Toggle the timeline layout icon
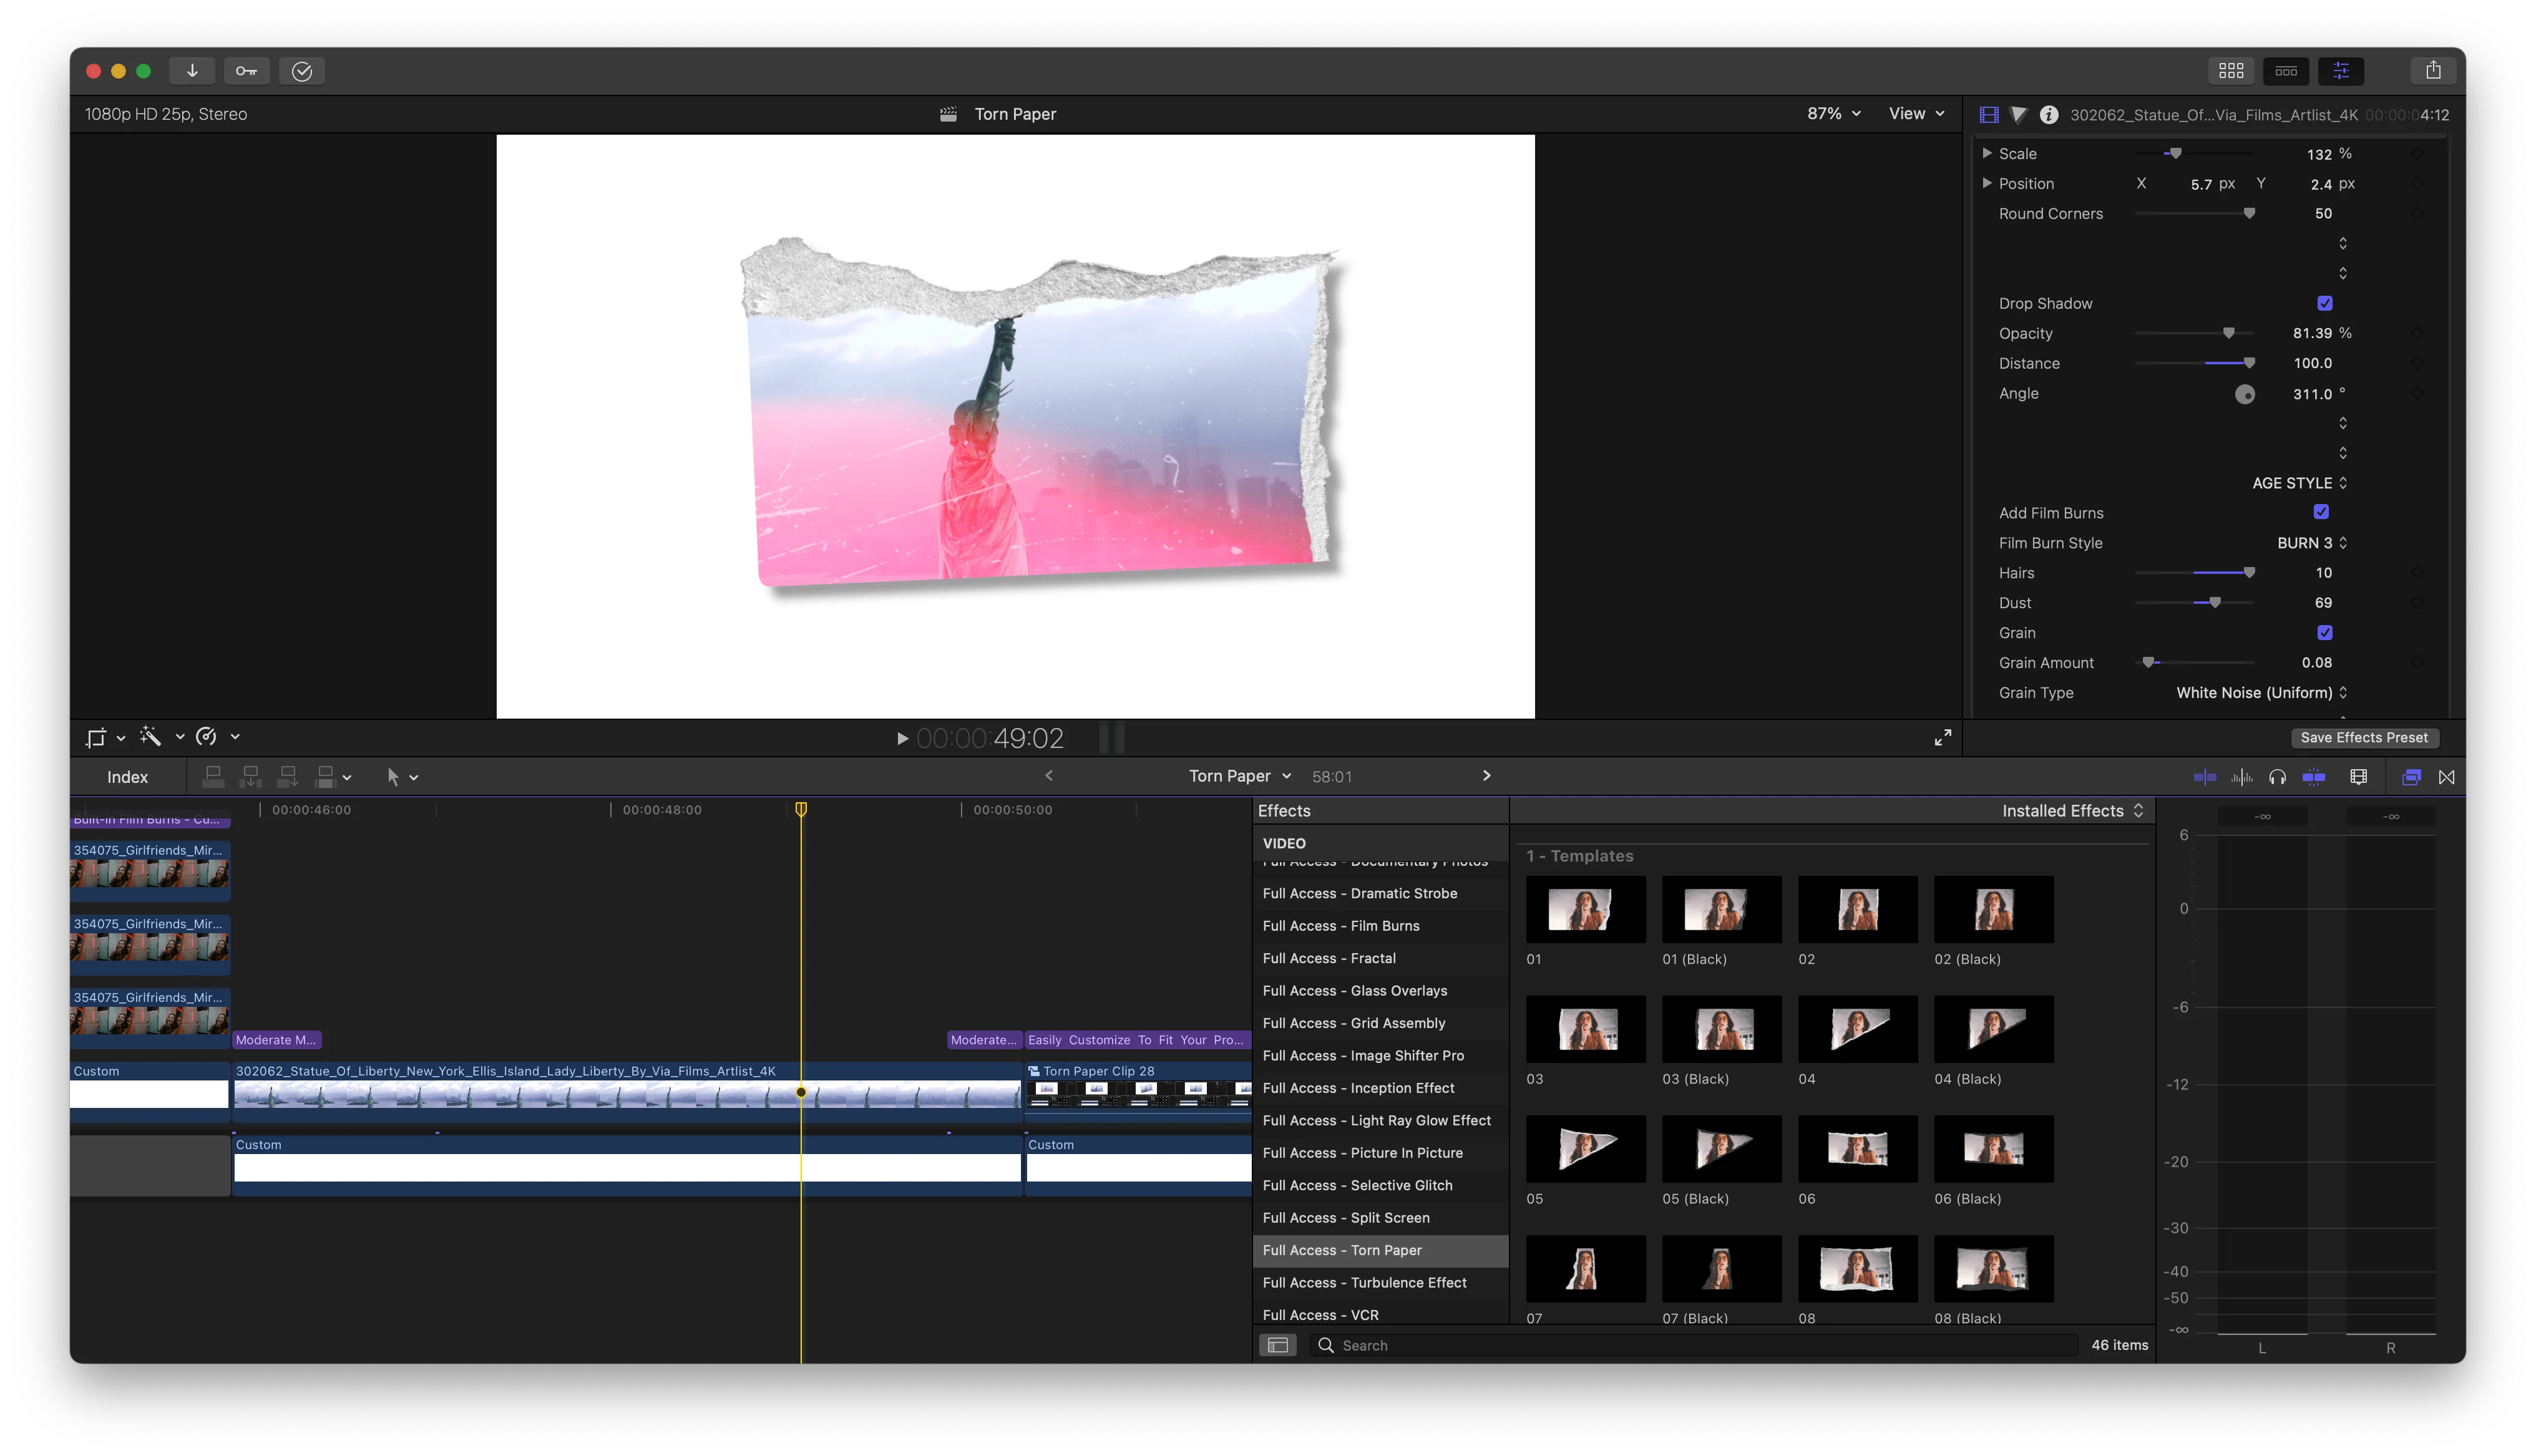This screenshot has height=1456, width=2536. (2286, 71)
